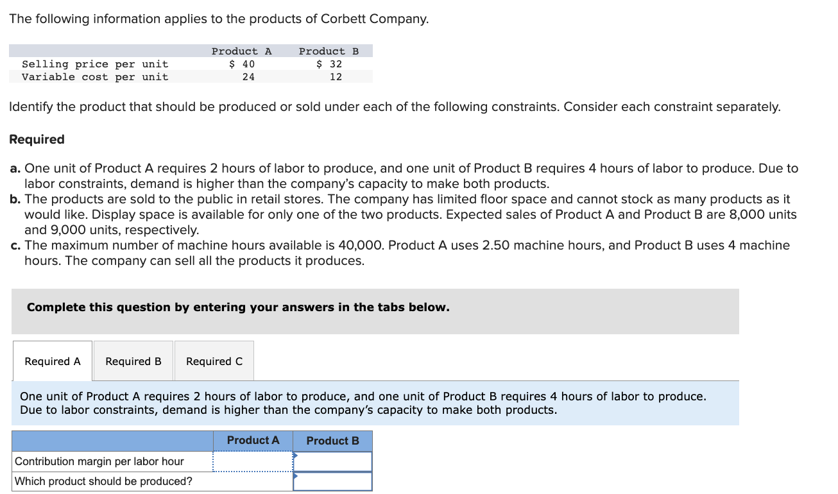The image size is (838, 494).
Task: Click the empty answer table header cell
Action: point(112,441)
